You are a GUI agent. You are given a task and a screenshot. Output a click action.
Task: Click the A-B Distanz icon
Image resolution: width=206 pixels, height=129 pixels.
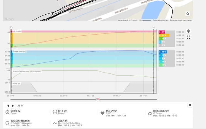tap(55, 112)
